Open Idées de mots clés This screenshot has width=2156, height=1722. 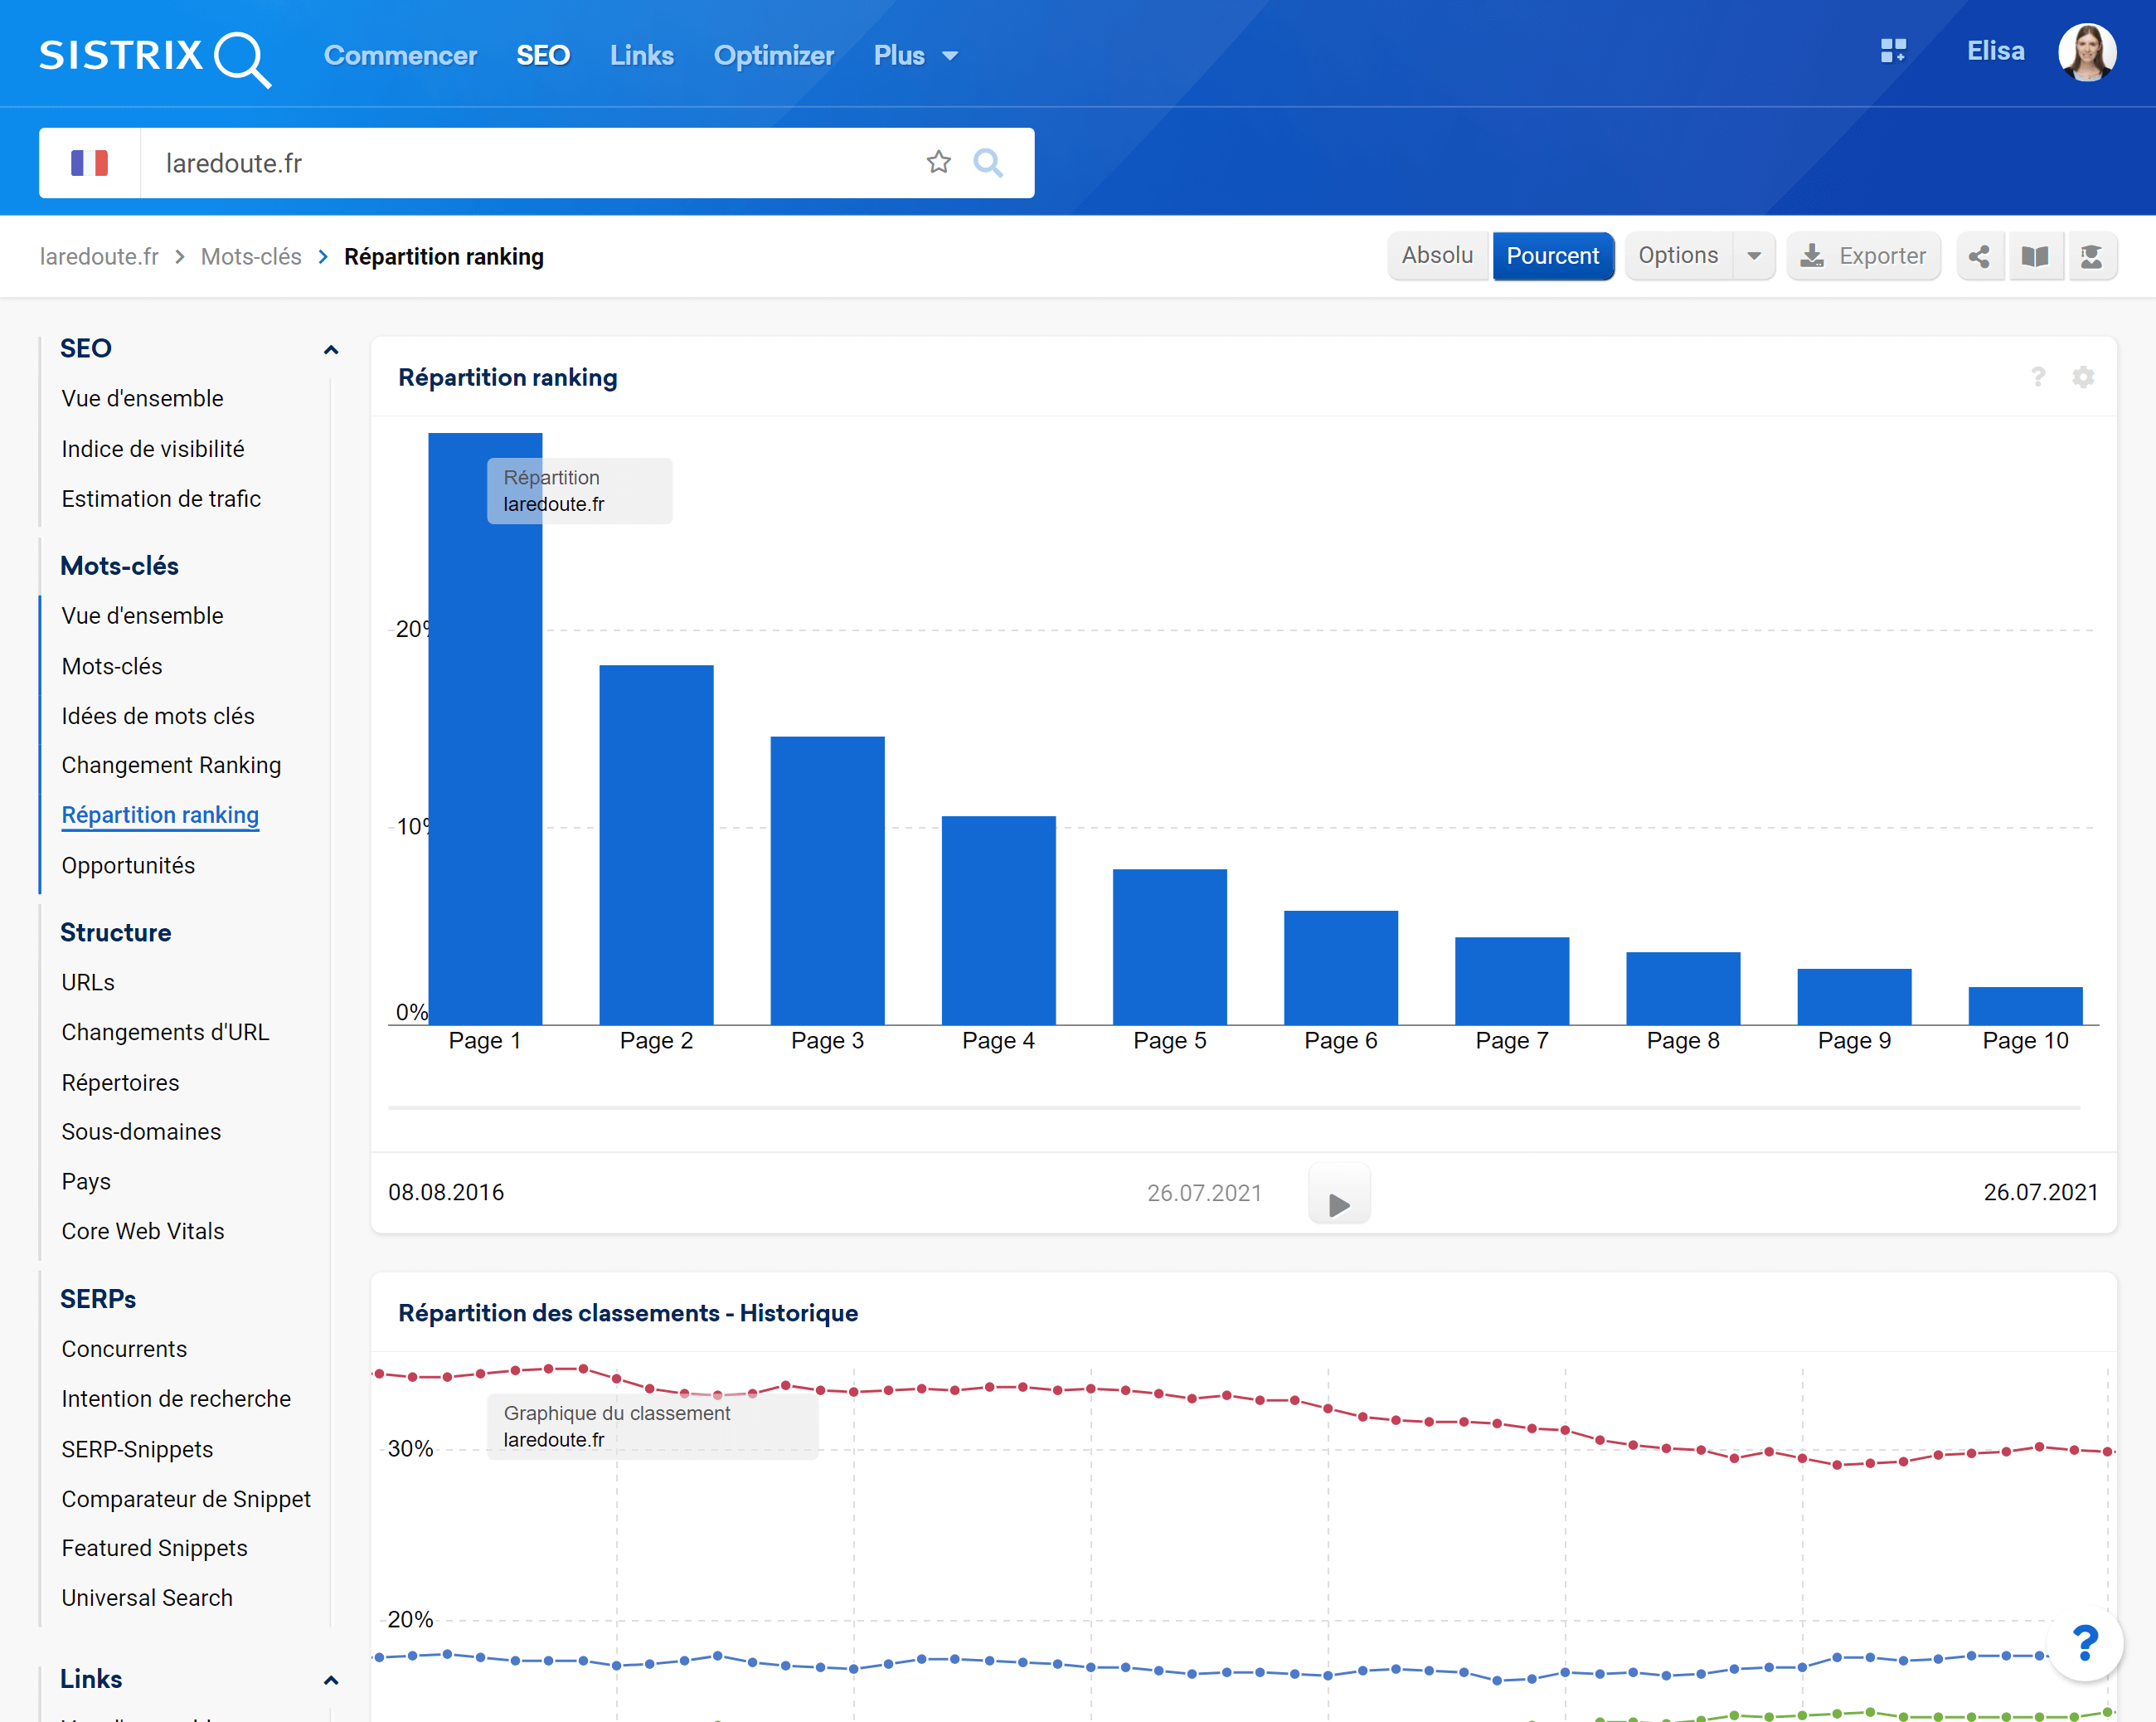coord(158,717)
